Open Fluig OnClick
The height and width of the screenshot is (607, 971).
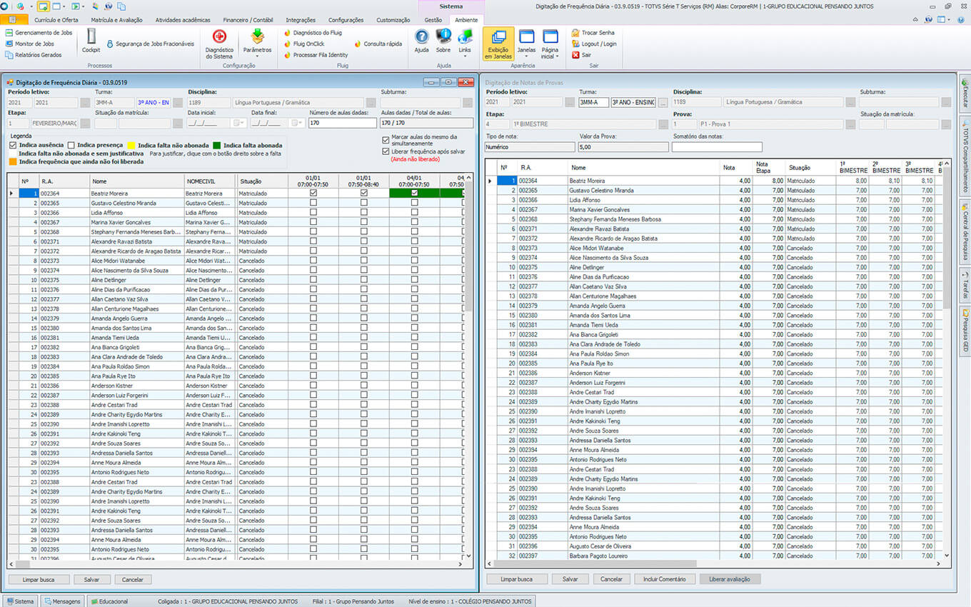tap(308, 44)
